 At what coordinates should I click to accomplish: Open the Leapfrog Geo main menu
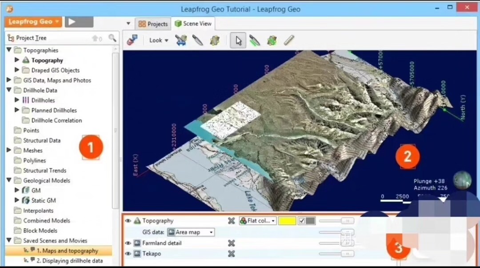[33, 22]
